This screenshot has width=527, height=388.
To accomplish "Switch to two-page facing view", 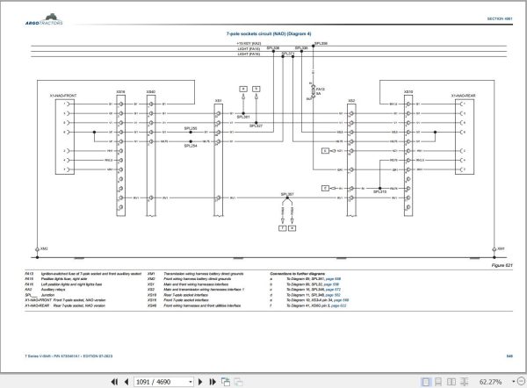I will pos(451,382).
